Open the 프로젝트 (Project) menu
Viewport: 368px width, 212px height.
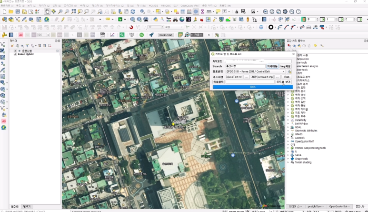(x=7, y=5)
